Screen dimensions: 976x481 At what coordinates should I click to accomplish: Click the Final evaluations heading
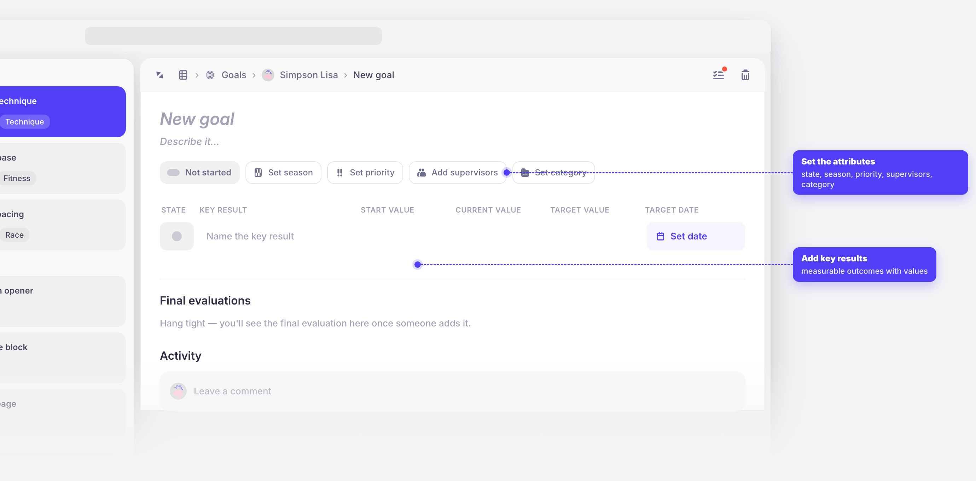coord(205,301)
